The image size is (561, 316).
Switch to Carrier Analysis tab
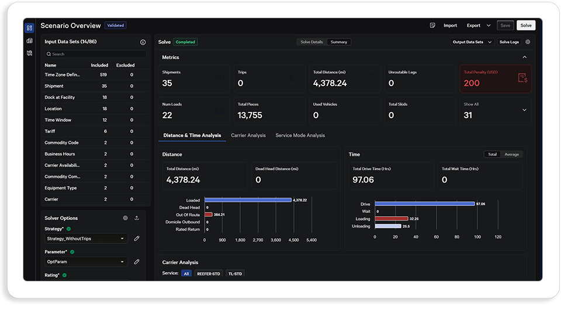click(x=248, y=135)
